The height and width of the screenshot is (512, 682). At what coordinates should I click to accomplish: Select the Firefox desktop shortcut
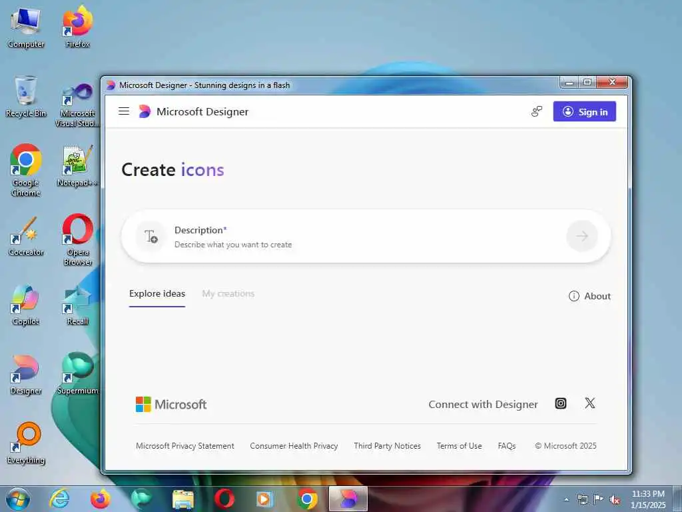pyautogui.click(x=77, y=27)
